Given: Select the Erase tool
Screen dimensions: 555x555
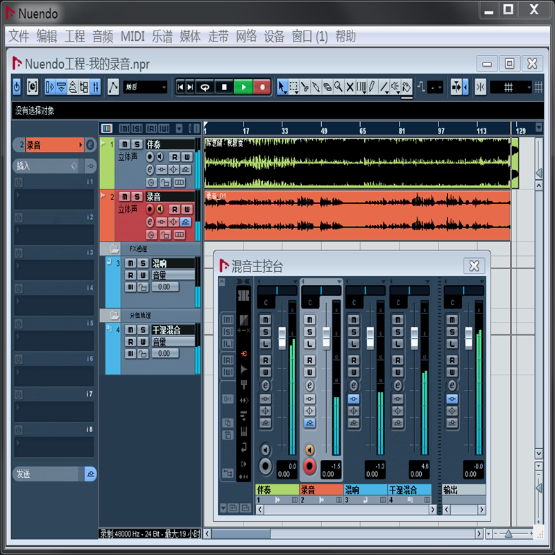Looking at the screenshot, I should click(x=327, y=87).
